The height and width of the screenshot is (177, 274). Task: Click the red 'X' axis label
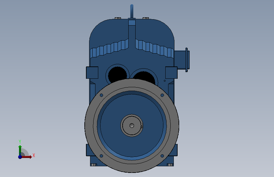[34, 155]
